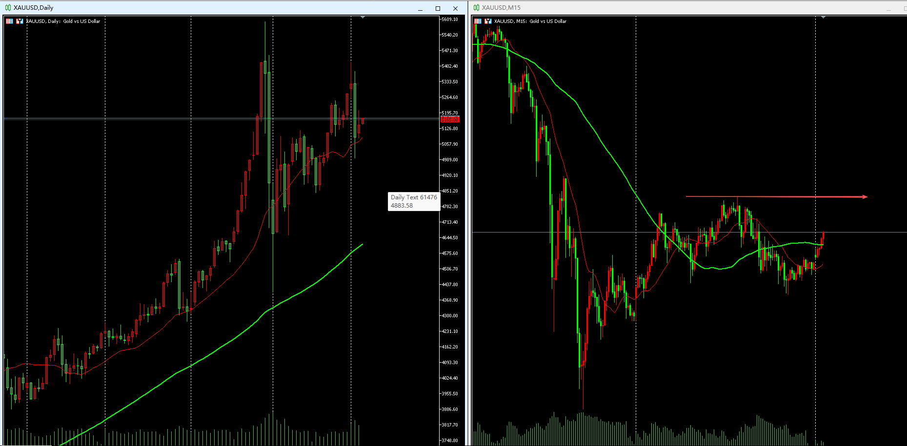Viewport: 907px width, 446px height.
Task: Minimize the XAUUSD,Daily chart window
Action: [420, 8]
